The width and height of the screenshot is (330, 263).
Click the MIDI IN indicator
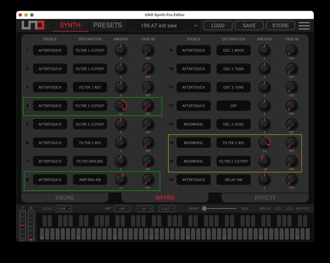point(277,209)
